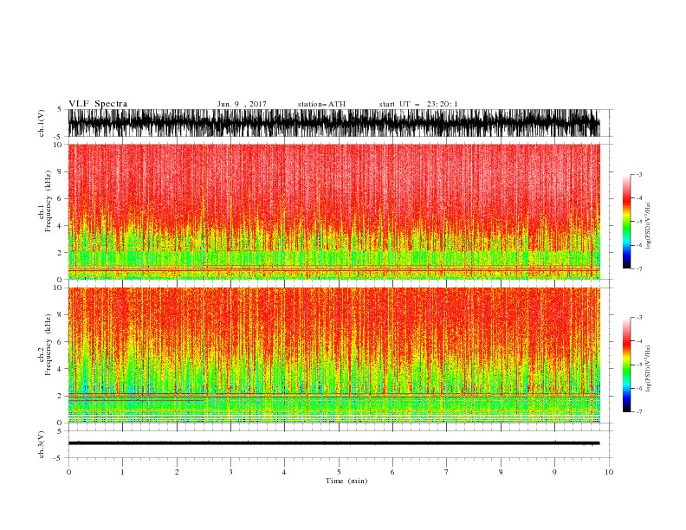This screenshot has height=530, width=686.
Task: Click the "ch.3(V)" axis label
Action: (42, 444)
